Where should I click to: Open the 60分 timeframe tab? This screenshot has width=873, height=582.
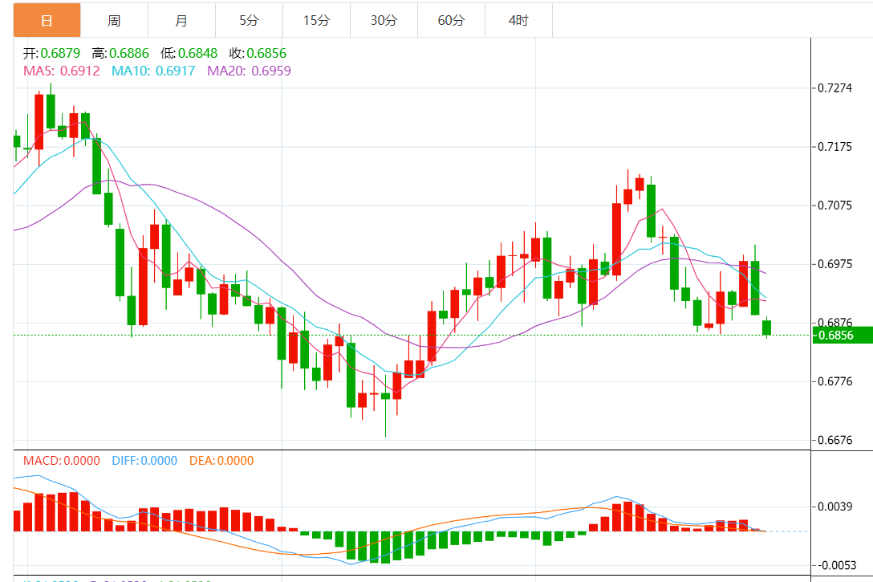click(451, 21)
